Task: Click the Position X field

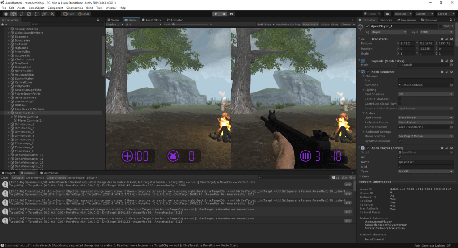Action: click(x=407, y=43)
